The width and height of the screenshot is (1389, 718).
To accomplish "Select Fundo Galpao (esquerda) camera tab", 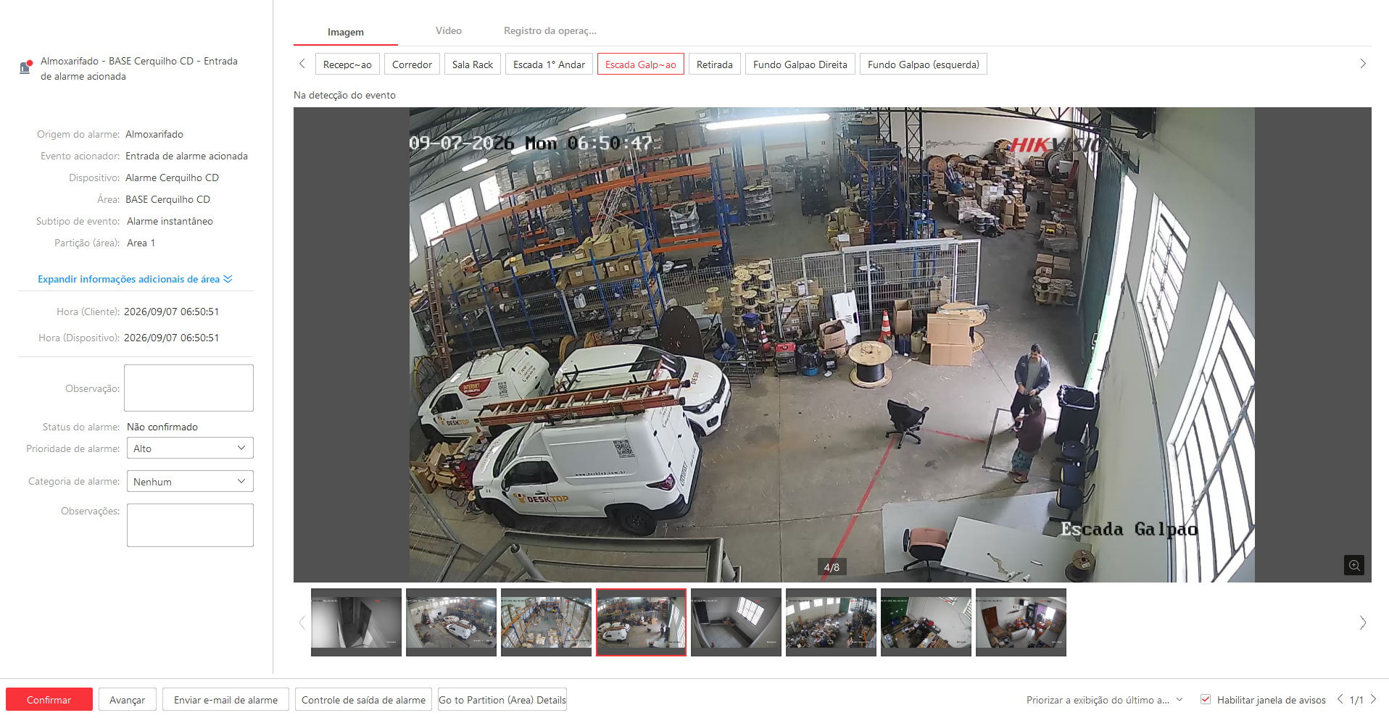I will pyautogui.click(x=924, y=64).
